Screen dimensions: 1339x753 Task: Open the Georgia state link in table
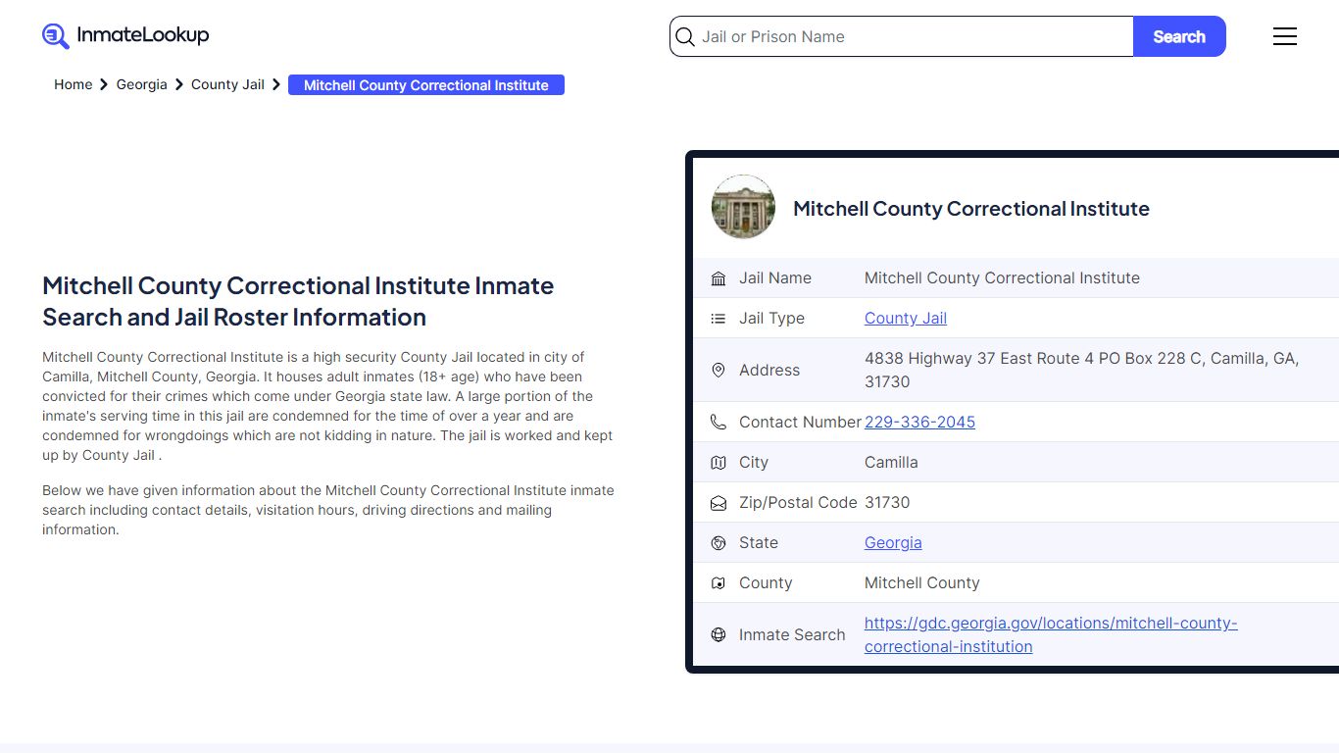point(893,542)
